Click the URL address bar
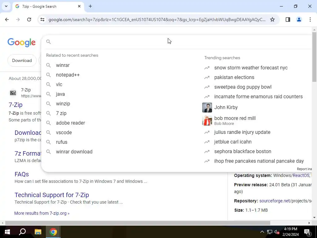 tap(157, 20)
